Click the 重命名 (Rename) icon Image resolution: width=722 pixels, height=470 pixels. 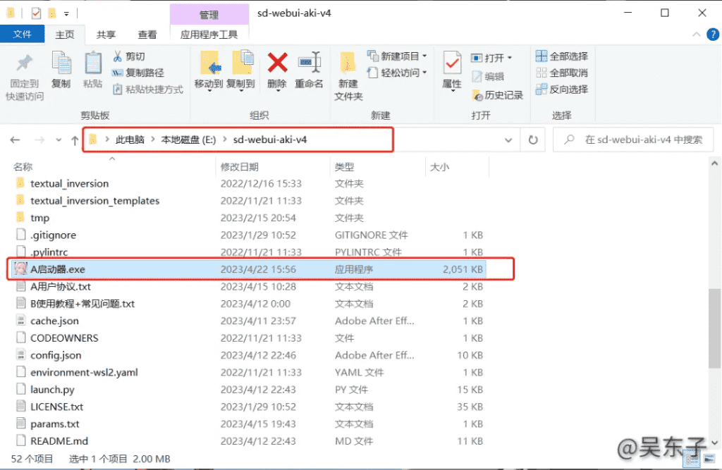pos(309,69)
